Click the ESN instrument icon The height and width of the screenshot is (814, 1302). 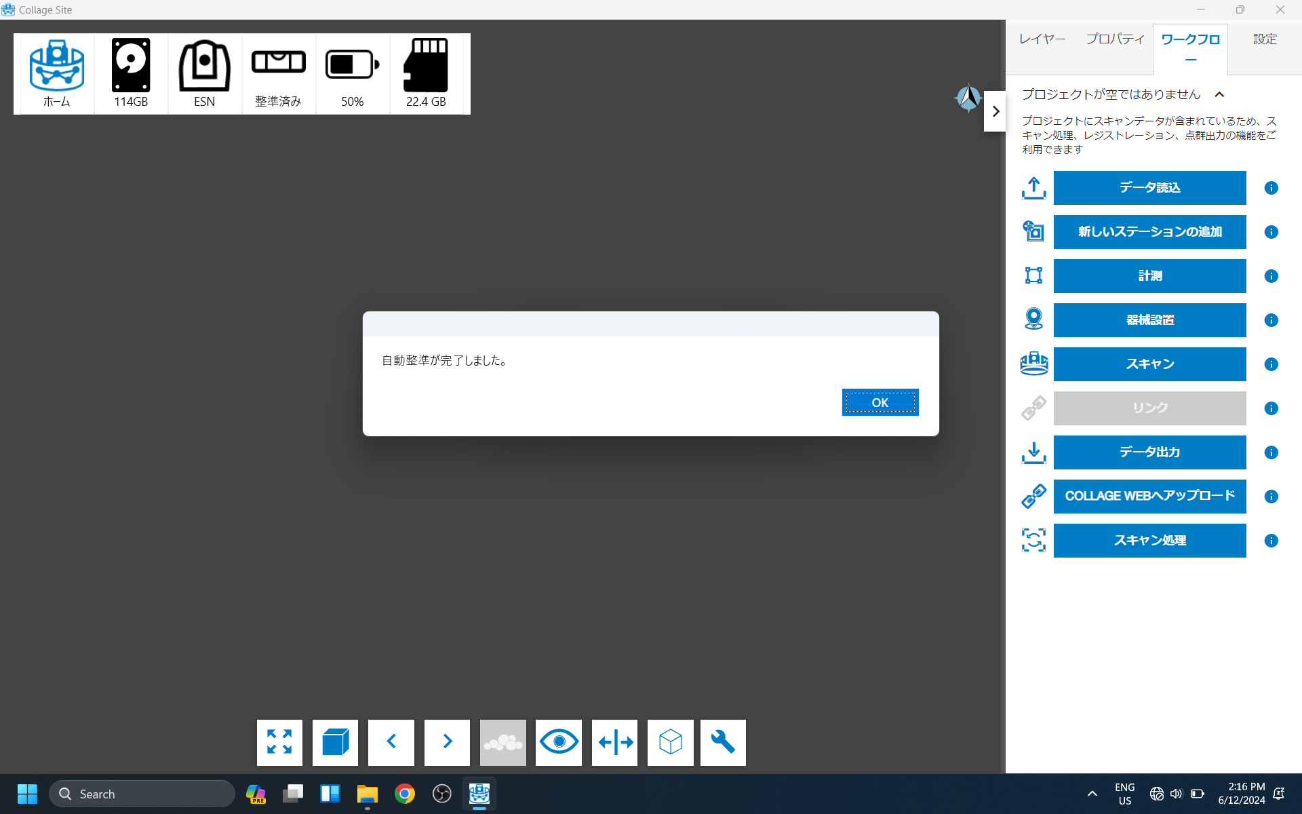tap(204, 66)
